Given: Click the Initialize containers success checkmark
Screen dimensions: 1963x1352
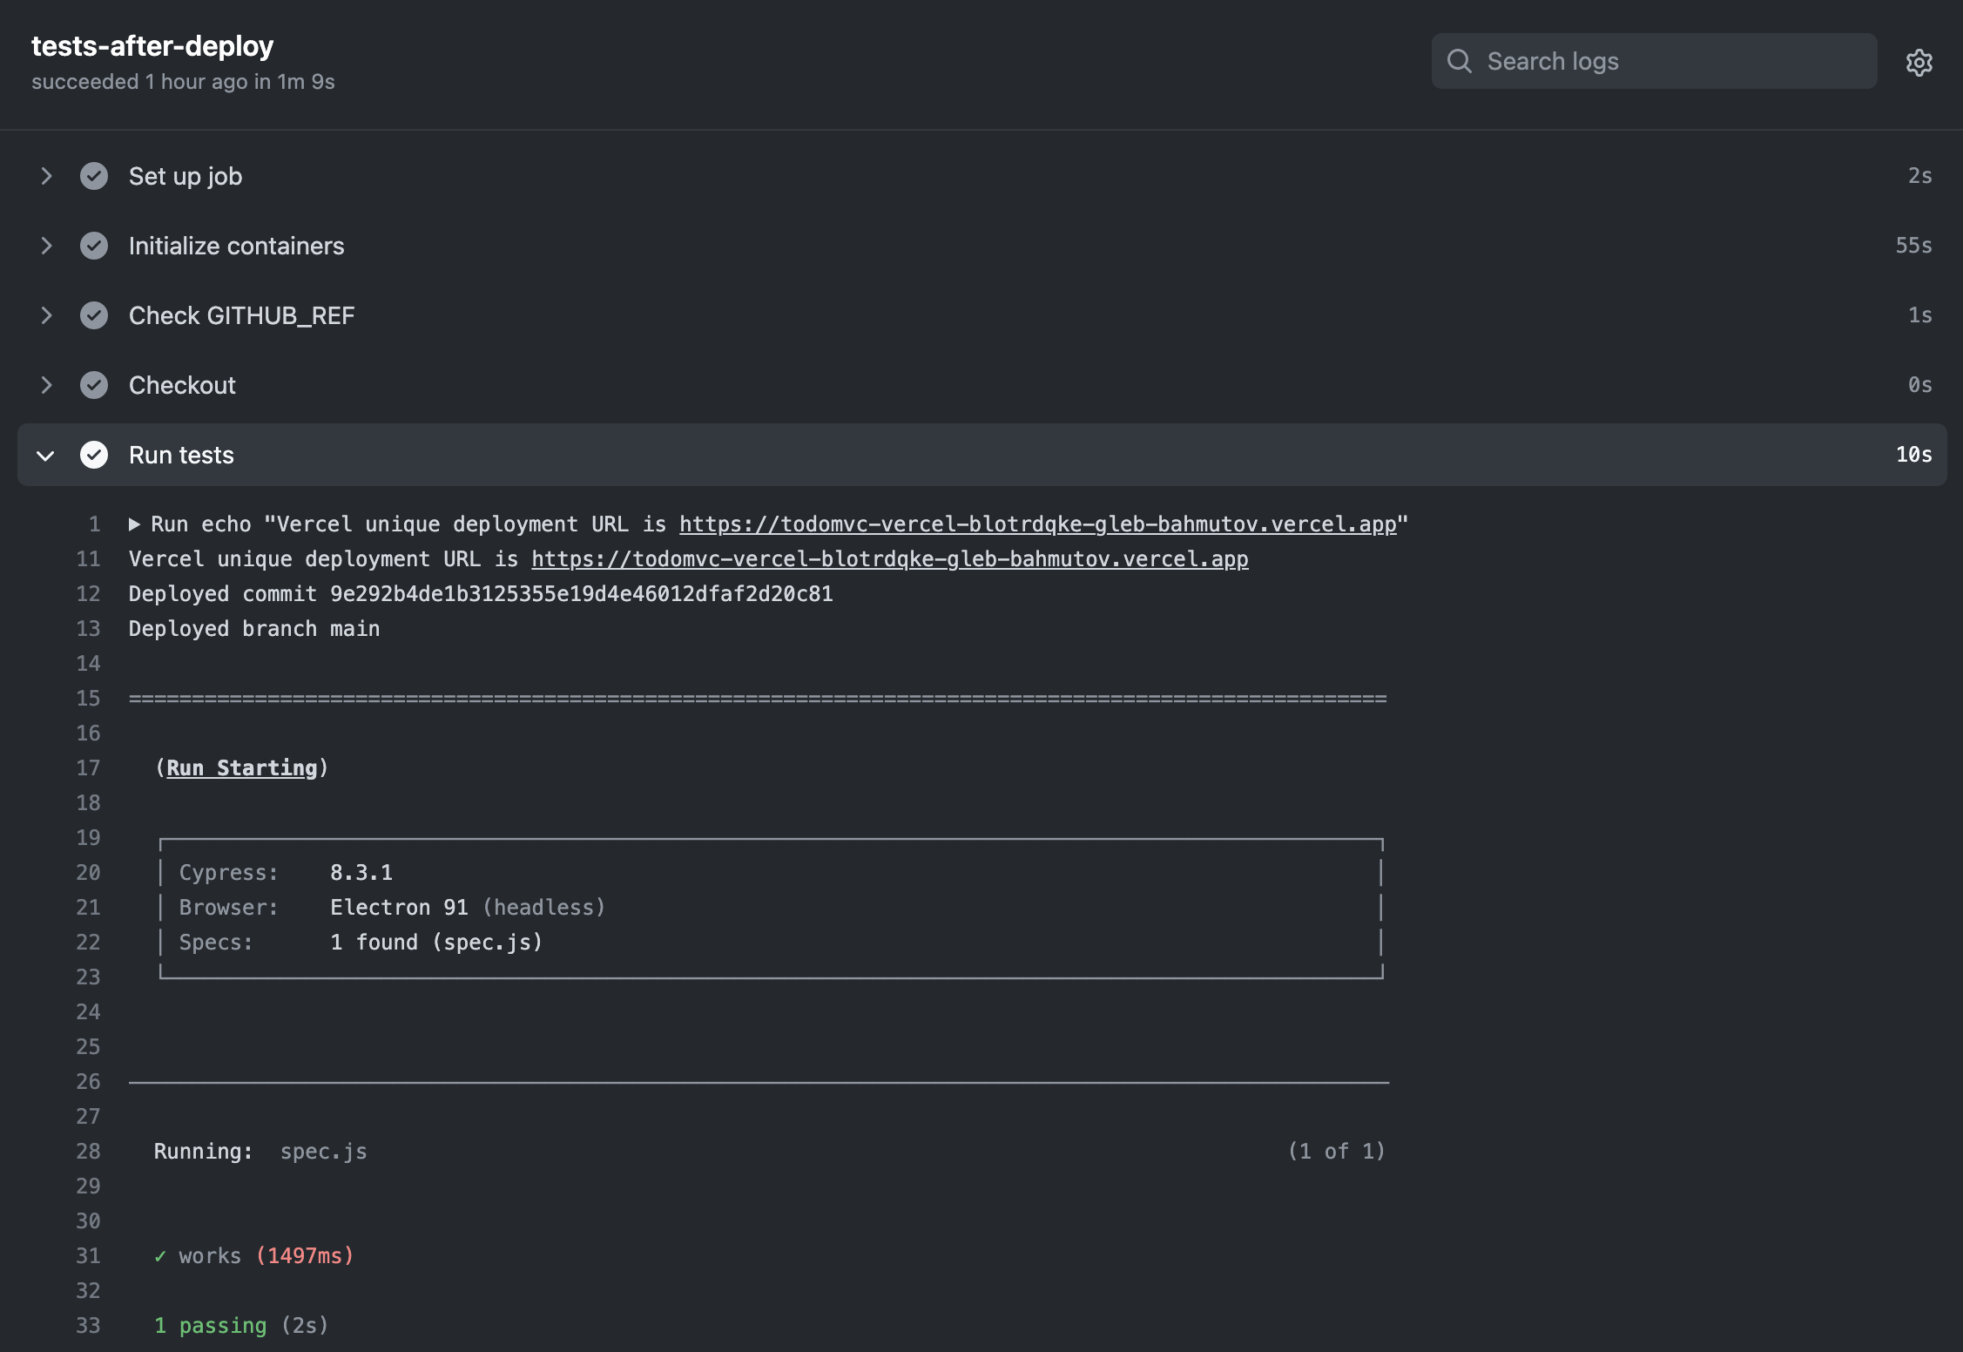Looking at the screenshot, I should [94, 246].
